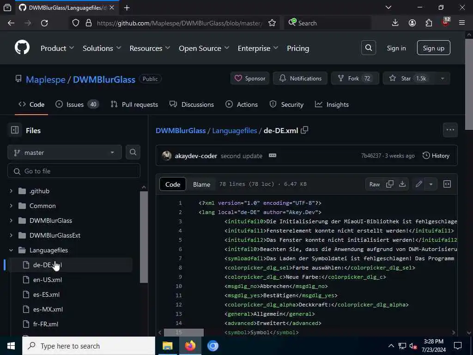Image resolution: width=473 pixels, height=355 pixels.
Task: Search this repository's files magnifier button
Action: tap(133, 152)
